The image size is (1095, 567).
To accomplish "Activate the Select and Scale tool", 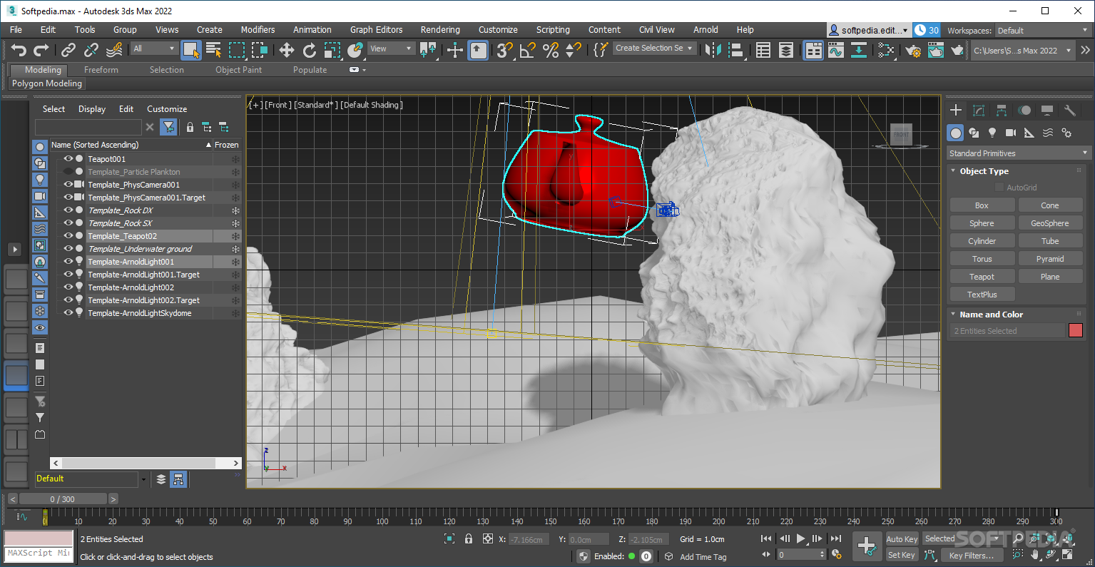I will click(x=332, y=50).
